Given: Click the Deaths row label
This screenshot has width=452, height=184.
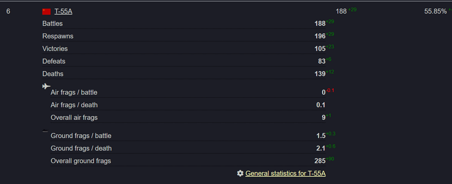Looking at the screenshot, I should point(53,74).
